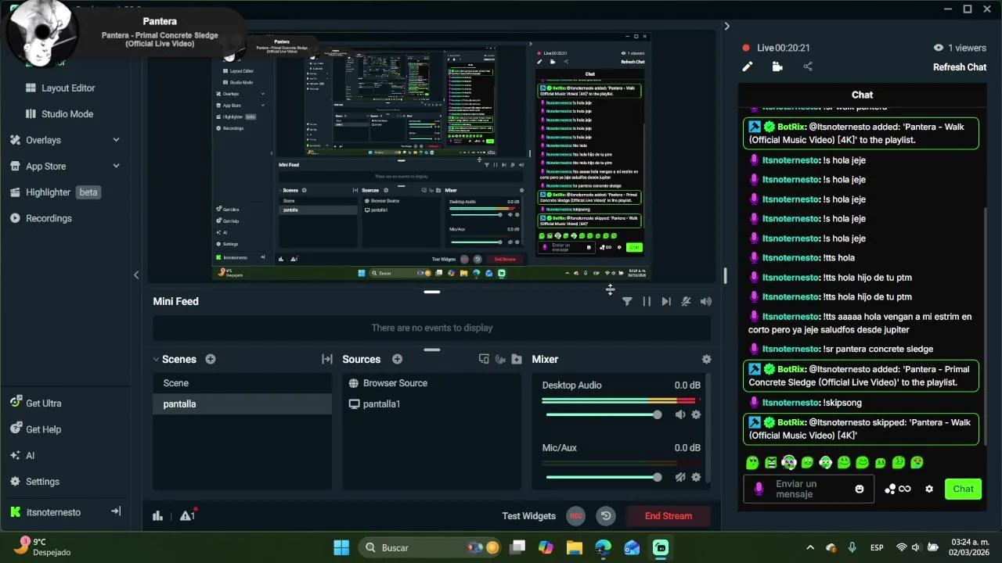Add a new scene
This screenshot has height=563, width=1002.
click(x=211, y=360)
